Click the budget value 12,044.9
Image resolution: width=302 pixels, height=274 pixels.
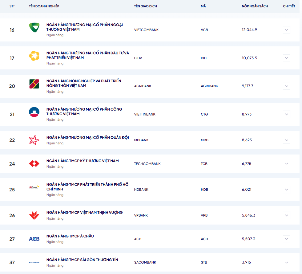pyautogui.click(x=249, y=30)
